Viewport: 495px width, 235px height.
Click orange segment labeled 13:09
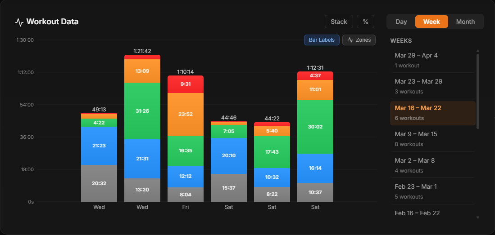(x=142, y=71)
